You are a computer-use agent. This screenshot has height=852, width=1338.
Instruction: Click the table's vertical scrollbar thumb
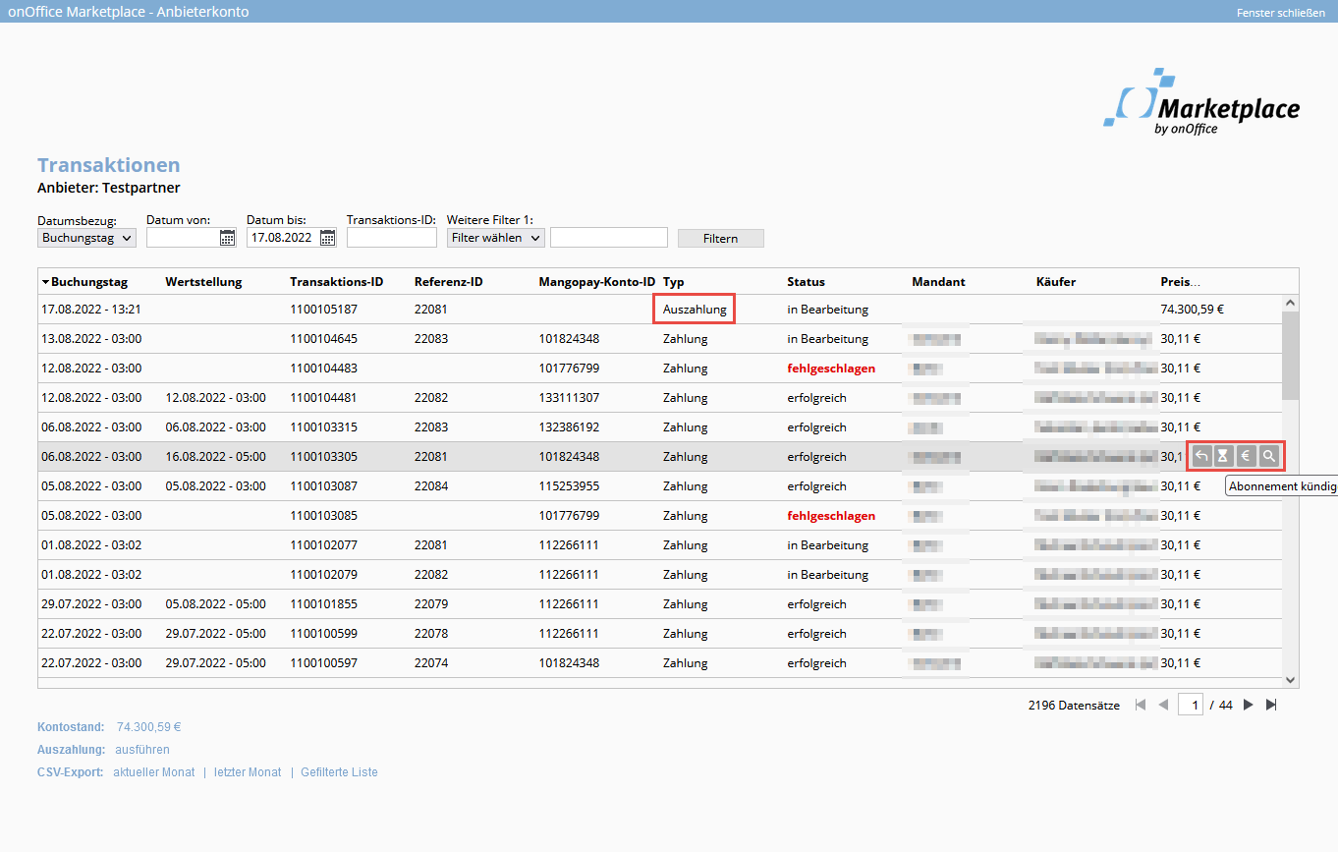(1291, 356)
